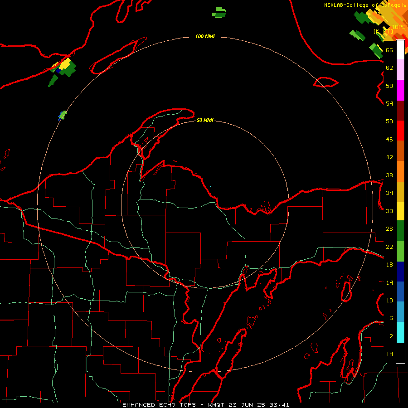Click the '2' legend value

[391, 336]
